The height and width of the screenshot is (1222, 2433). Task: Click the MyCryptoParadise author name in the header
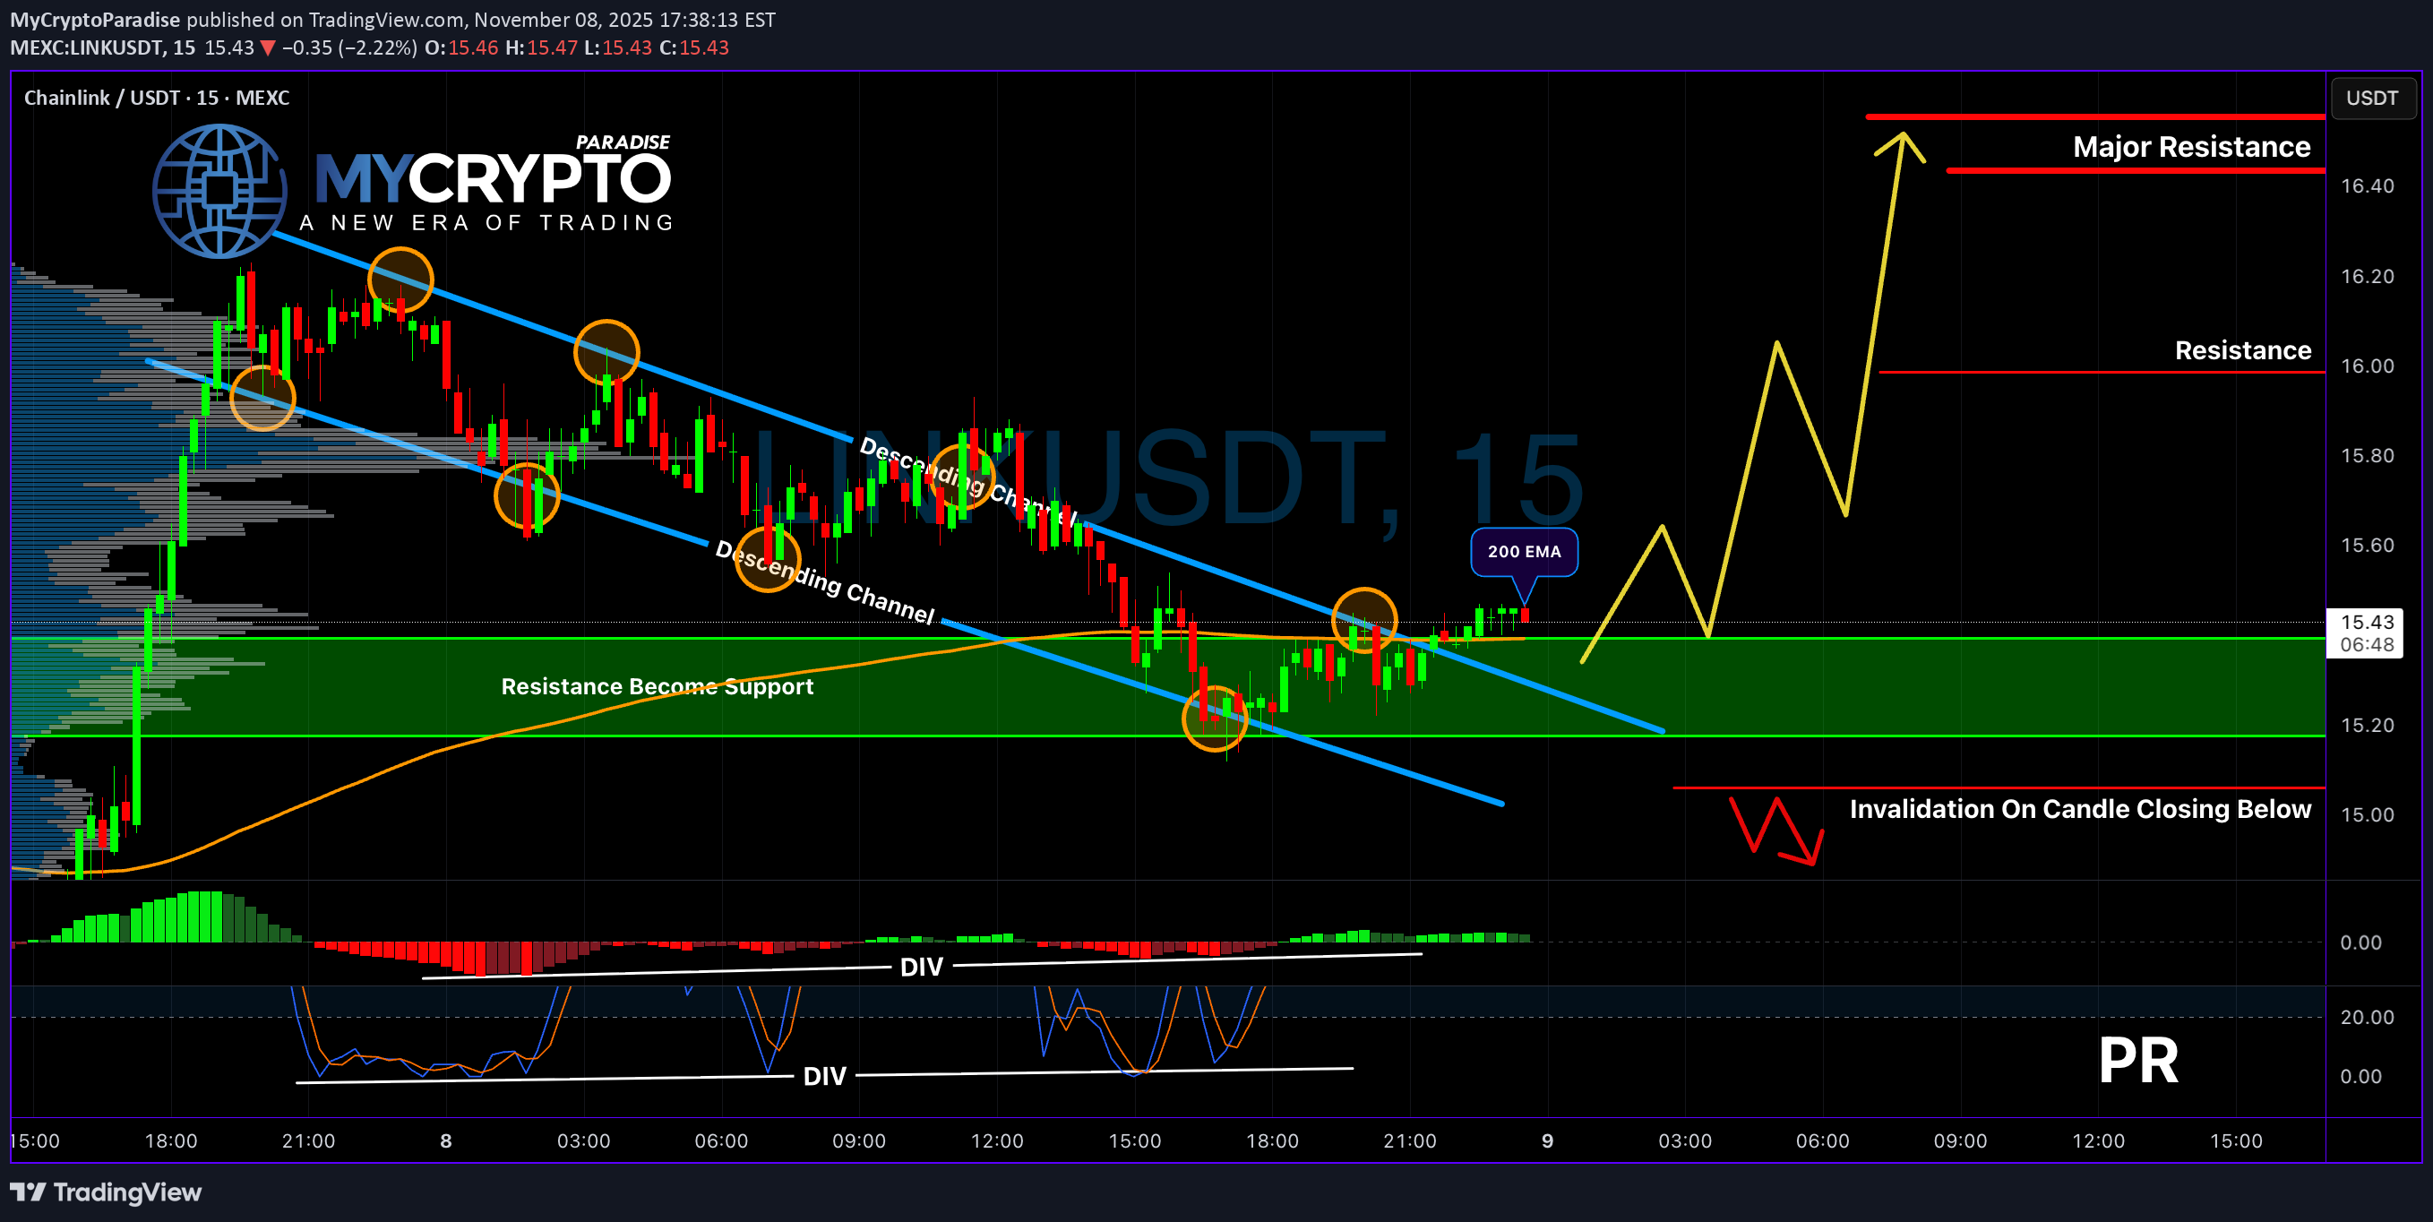coord(94,20)
